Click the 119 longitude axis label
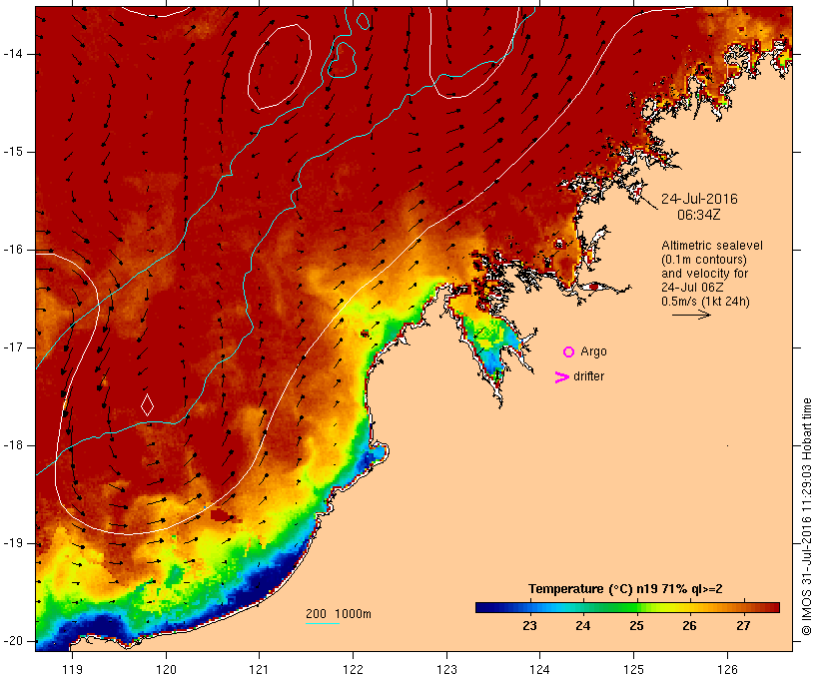Image resolution: width=819 pixels, height=679 pixels. pos(72,669)
